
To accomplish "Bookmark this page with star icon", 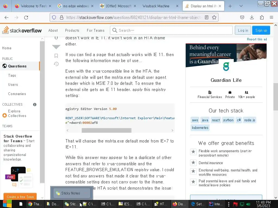I will click(214, 17).
